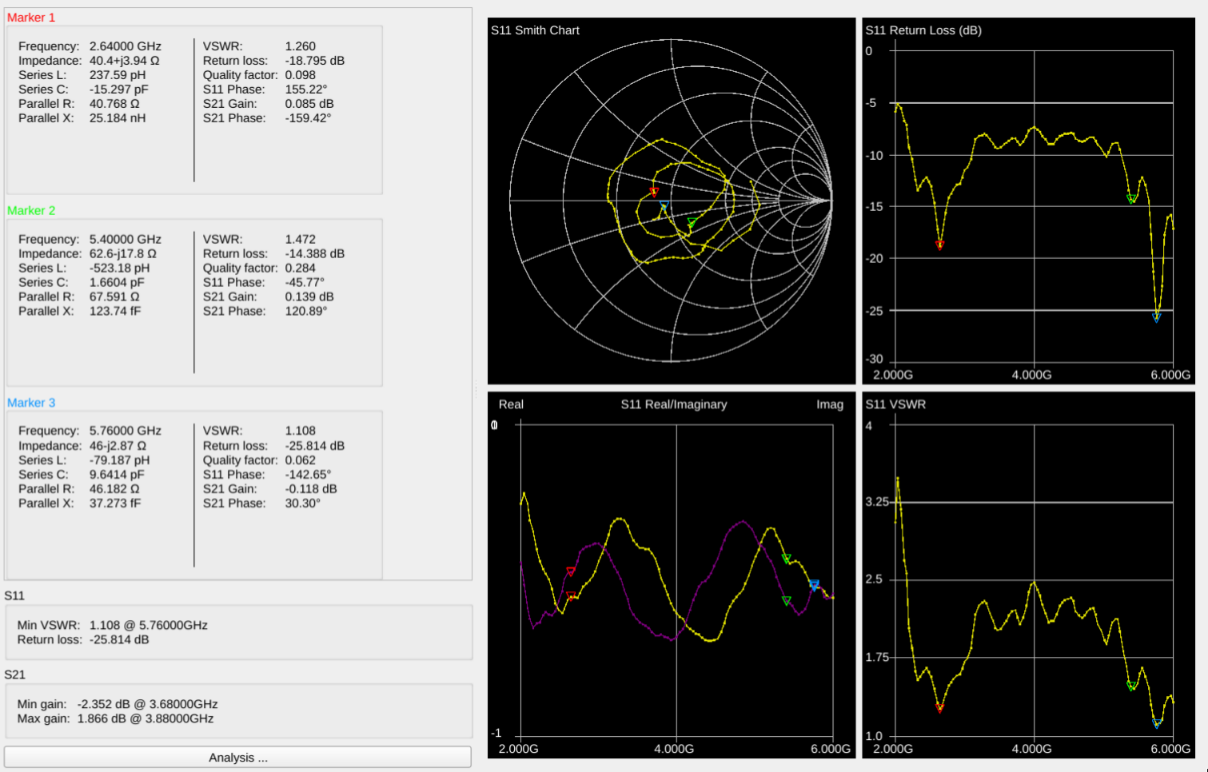Click the S11 Real/Imaginary chart title
The image size is (1208, 772).
pyautogui.click(x=674, y=404)
